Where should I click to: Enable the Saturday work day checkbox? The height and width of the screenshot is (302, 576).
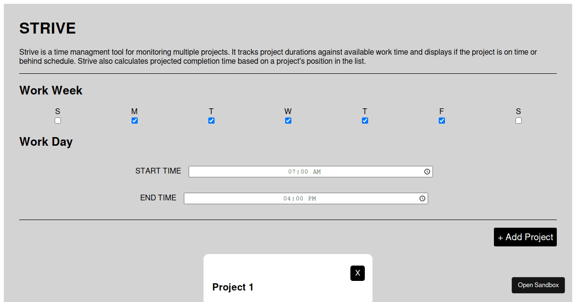tap(518, 120)
